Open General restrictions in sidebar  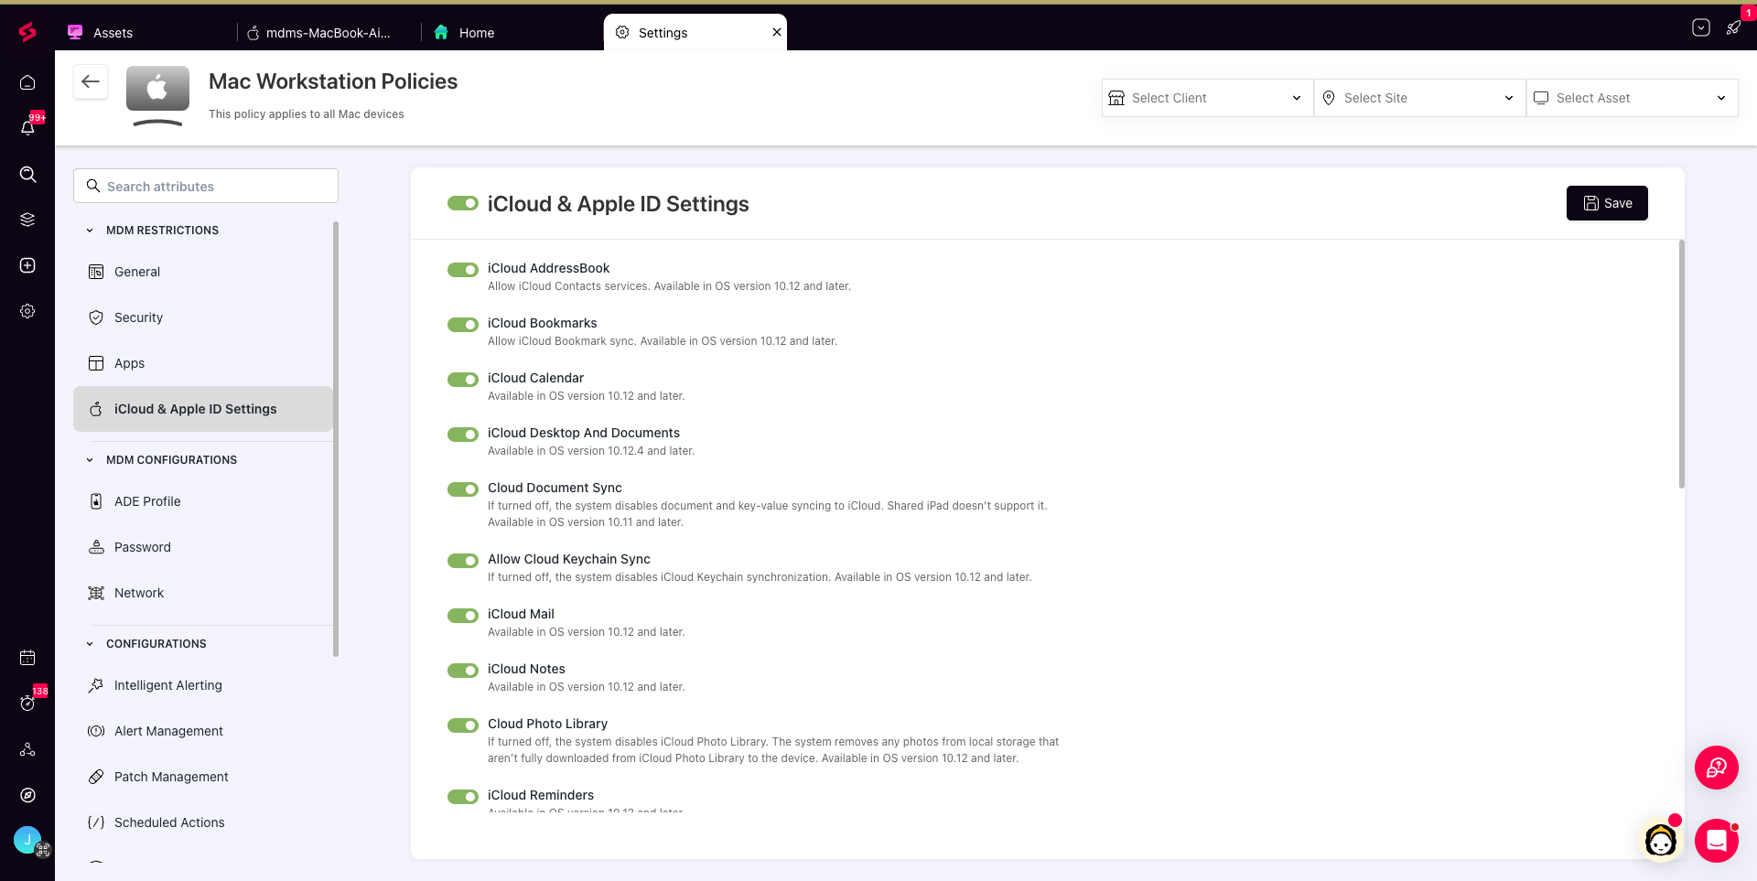(x=203, y=272)
